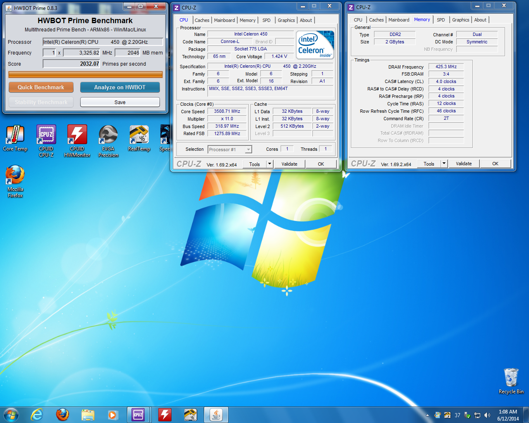Image resolution: width=529 pixels, height=423 pixels.
Task: Switch to Mainboard tab in CPU window
Action: [224, 20]
